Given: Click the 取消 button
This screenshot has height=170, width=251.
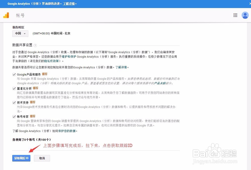Looking at the screenshot, I should point(42,158).
